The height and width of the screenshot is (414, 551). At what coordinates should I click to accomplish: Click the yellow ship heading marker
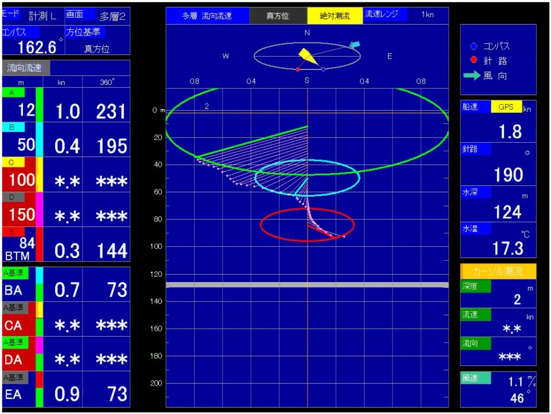(308, 56)
